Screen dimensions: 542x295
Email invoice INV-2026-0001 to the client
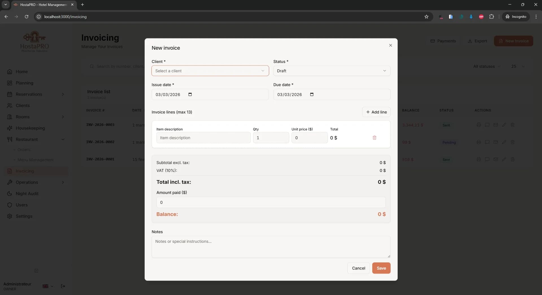tap(496, 159)
